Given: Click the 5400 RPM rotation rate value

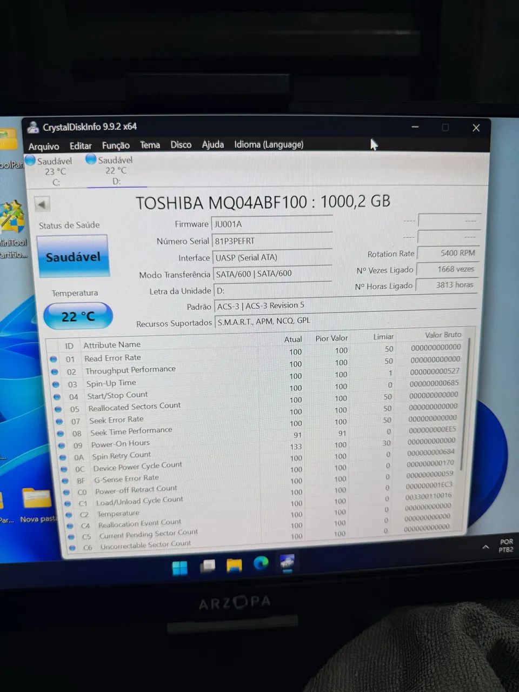Looking at the screenshot, I should (x=448, y=253).
